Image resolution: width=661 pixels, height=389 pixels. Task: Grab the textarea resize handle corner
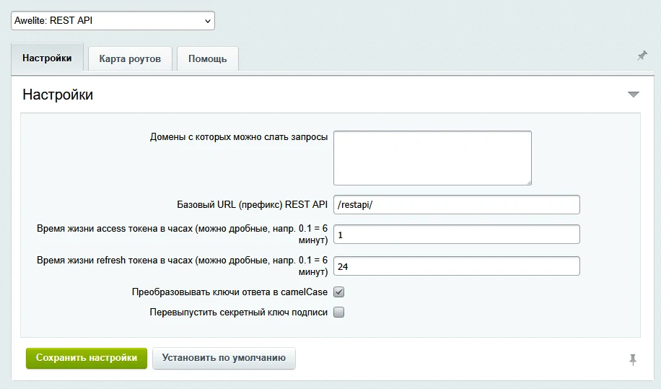coord(529,182)
